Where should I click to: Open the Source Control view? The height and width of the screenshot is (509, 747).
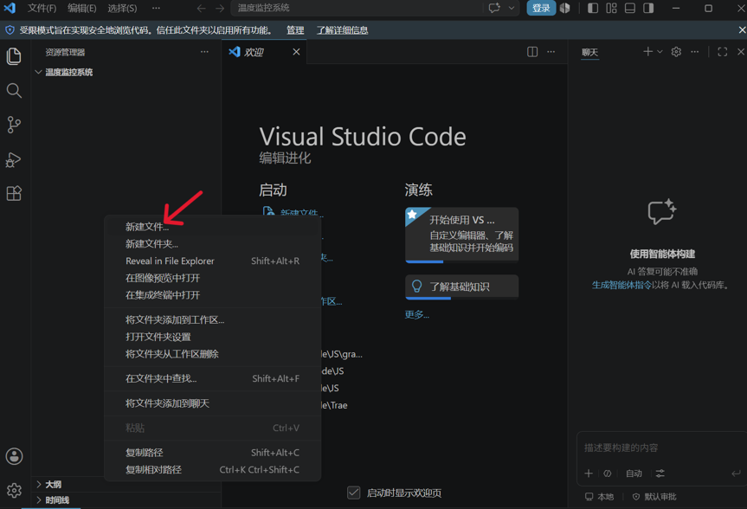14,125
